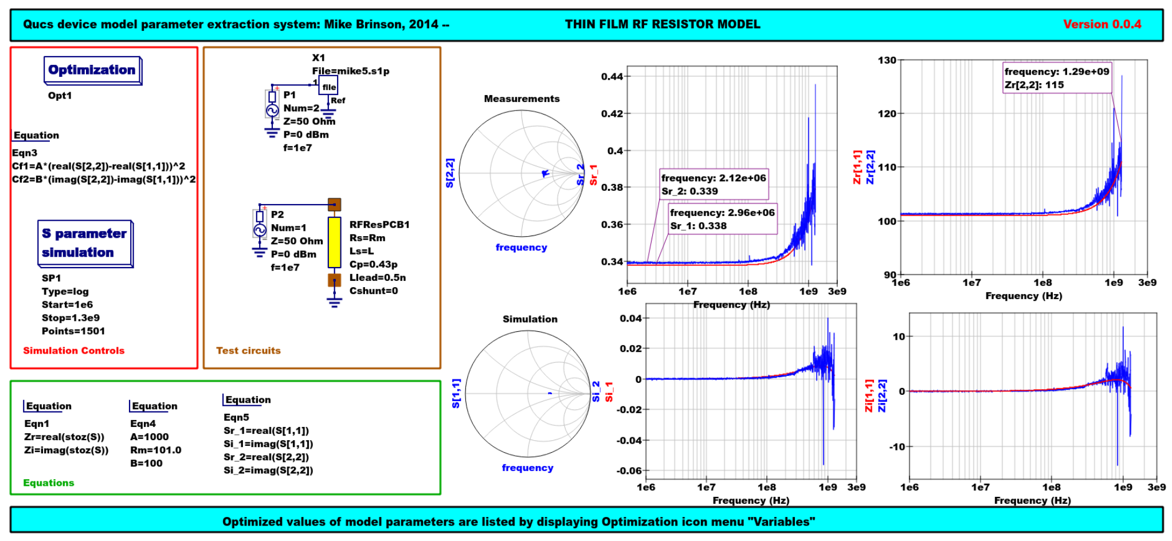Click the RFResPCB1 component name

coord(379,225)
